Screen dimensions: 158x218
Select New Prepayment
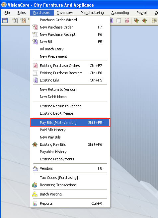pyautogui.click(x=70, y=56)
